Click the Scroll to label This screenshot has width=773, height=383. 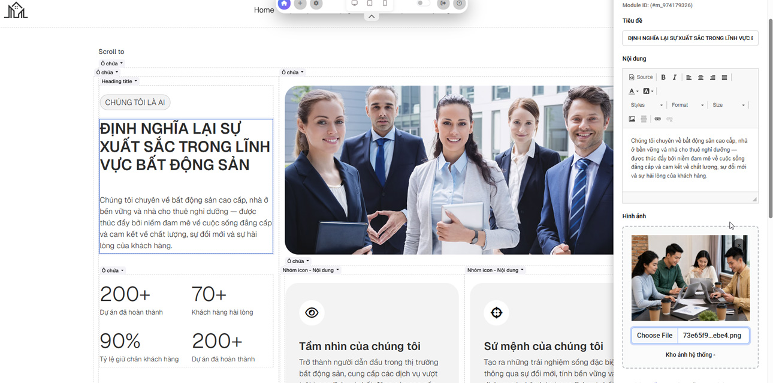tap(111, 52)
